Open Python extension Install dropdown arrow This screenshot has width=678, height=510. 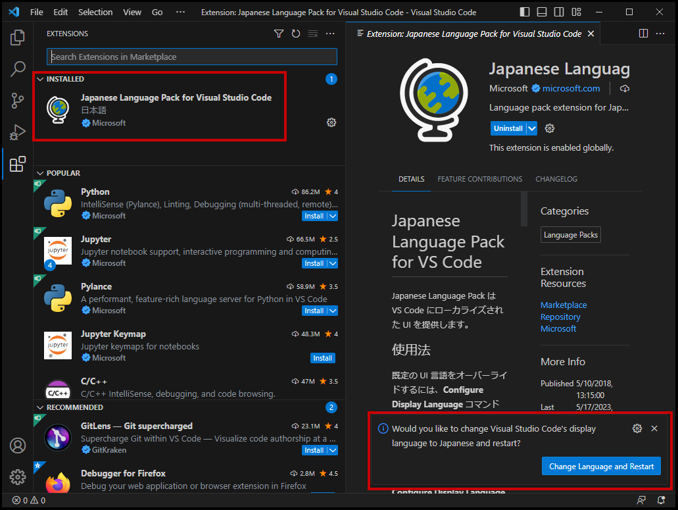[333, 216]
